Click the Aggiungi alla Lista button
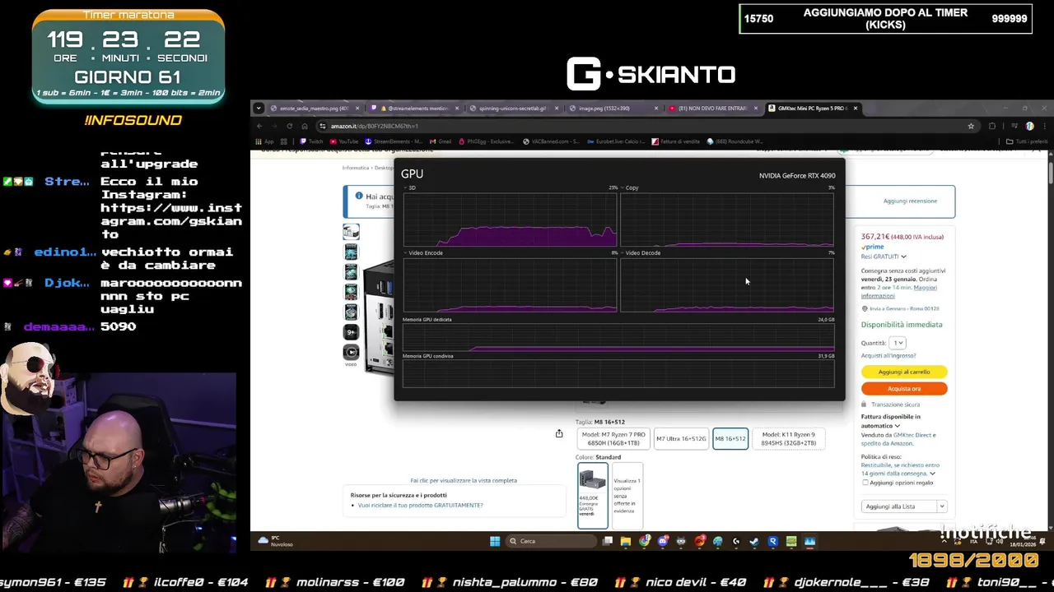 coord(898,506)
